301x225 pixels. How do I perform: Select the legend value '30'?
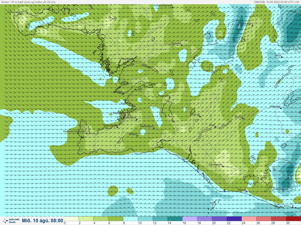tap(288, 223)
